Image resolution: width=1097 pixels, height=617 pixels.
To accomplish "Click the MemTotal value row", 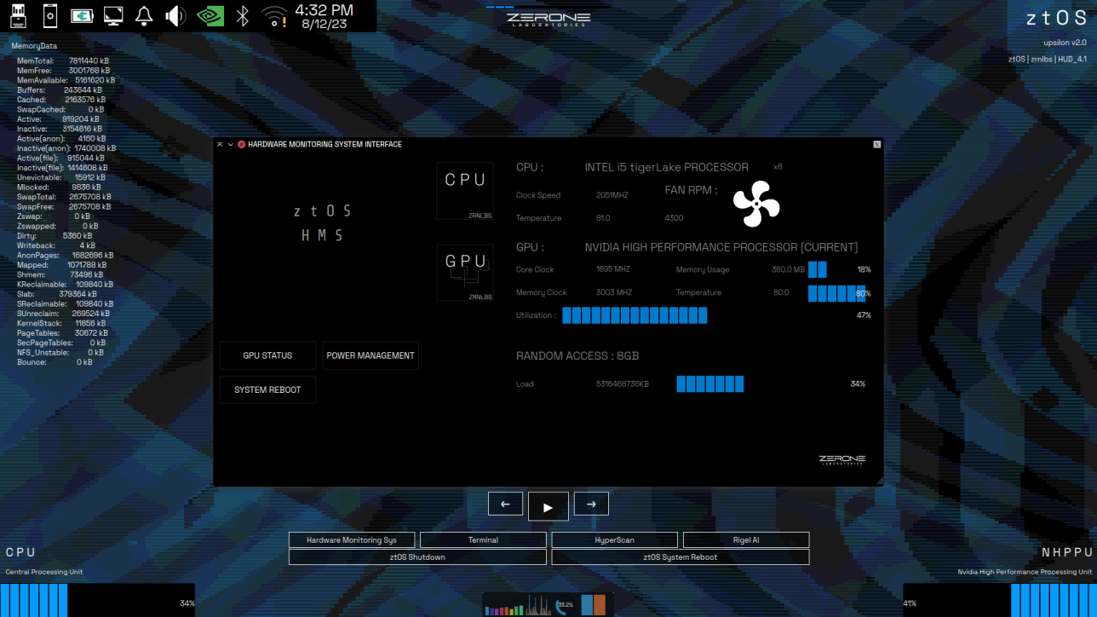I will [63, 61].
